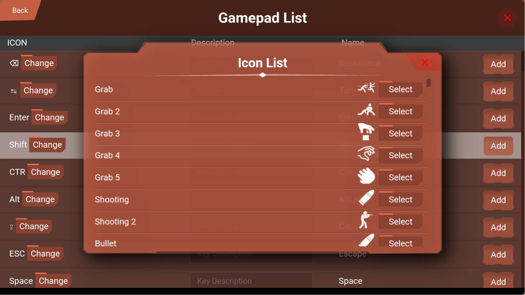Image resolution: width=525 pixels, height=295 pixels.
Task: Click the Grab 5 open hand icon
Action: 366,176
